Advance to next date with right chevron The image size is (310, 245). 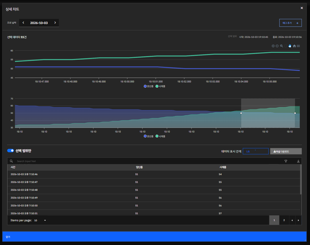(x=55, y=23)
